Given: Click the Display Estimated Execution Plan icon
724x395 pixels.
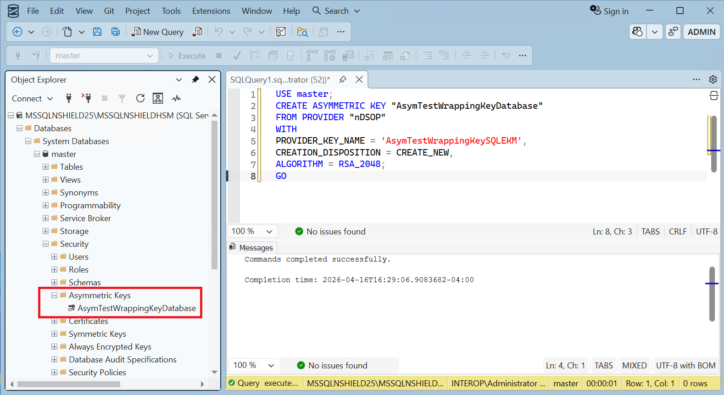Looking at the screenshot, I should [x=255, y=56].
